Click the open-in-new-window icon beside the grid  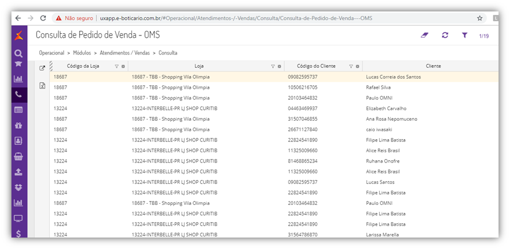tap(42, 68)
